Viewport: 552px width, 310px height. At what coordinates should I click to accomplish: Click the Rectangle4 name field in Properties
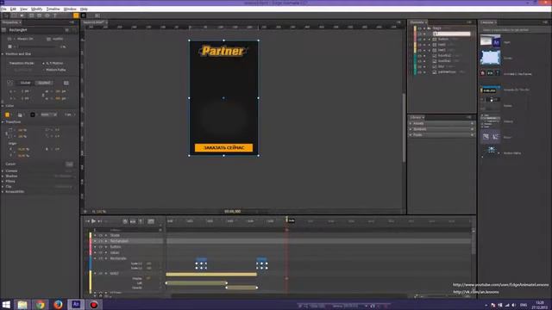point(35,30)
